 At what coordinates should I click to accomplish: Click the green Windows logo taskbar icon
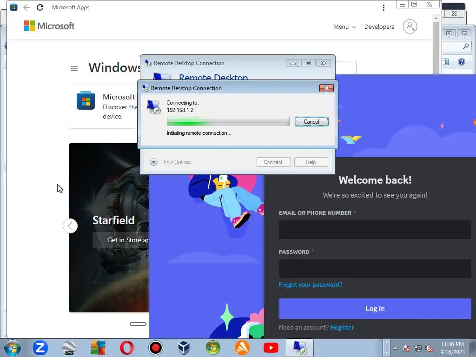pos(213,348)
